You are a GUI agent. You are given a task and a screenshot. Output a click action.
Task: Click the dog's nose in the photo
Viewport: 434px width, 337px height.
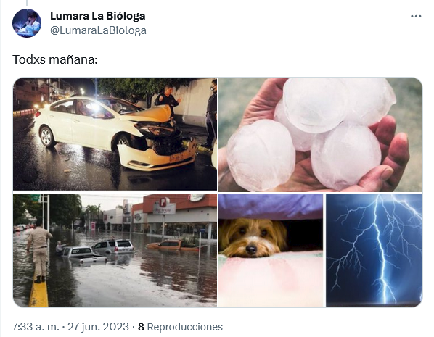point(251,249)
